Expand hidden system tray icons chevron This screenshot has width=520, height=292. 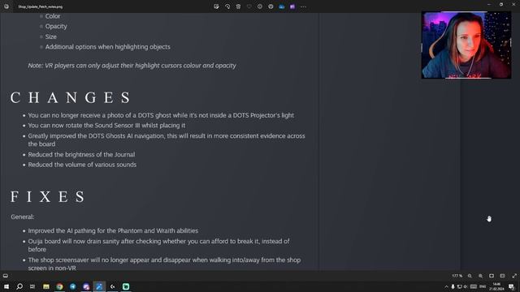446,286
